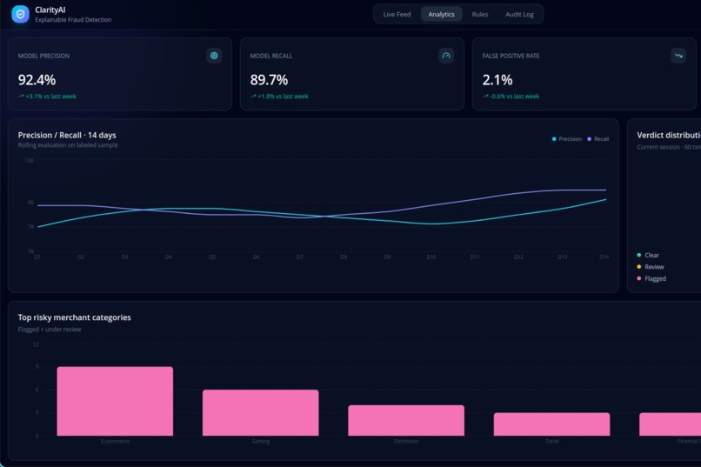Click the Model Precision target icon

point(214,56)
